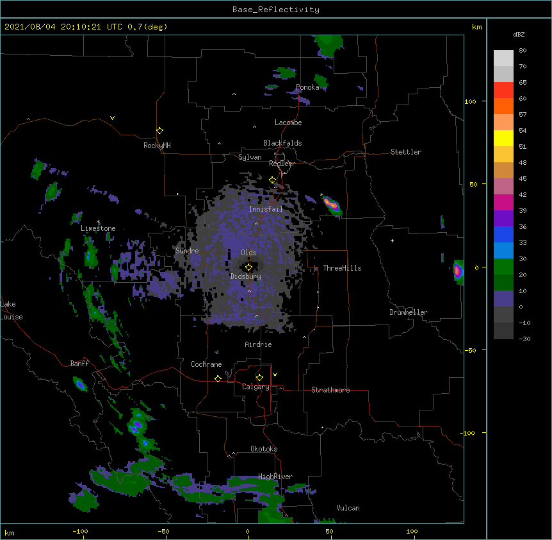The width and height of the screenshot is (552, 540).
Task: Click the Calgary label
Action: click(x=256, y=387)
